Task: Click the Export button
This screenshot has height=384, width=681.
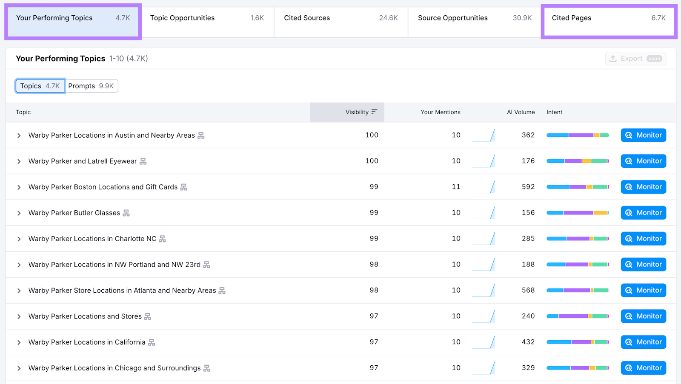Action: pyautogui.click(x=635, y=58)
